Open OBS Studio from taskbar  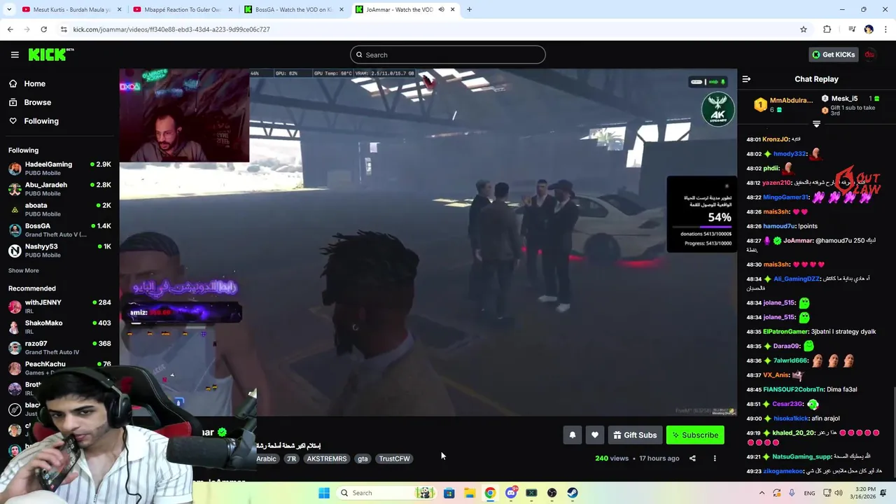552,493
